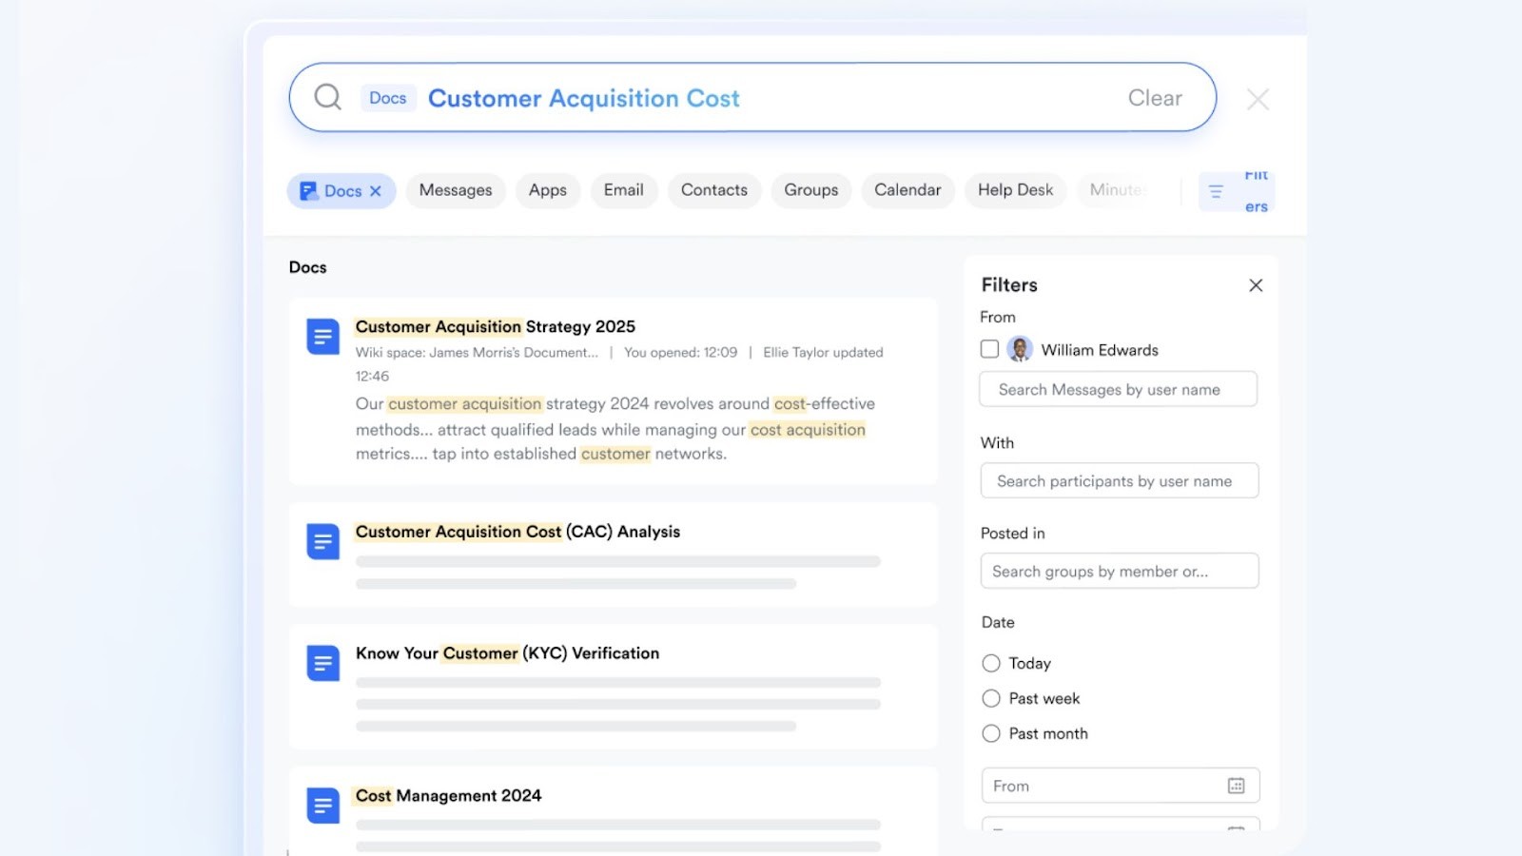1522x856 pixels.
Task: Switch to the Messages category tab
Action: (x=456, y=190)
